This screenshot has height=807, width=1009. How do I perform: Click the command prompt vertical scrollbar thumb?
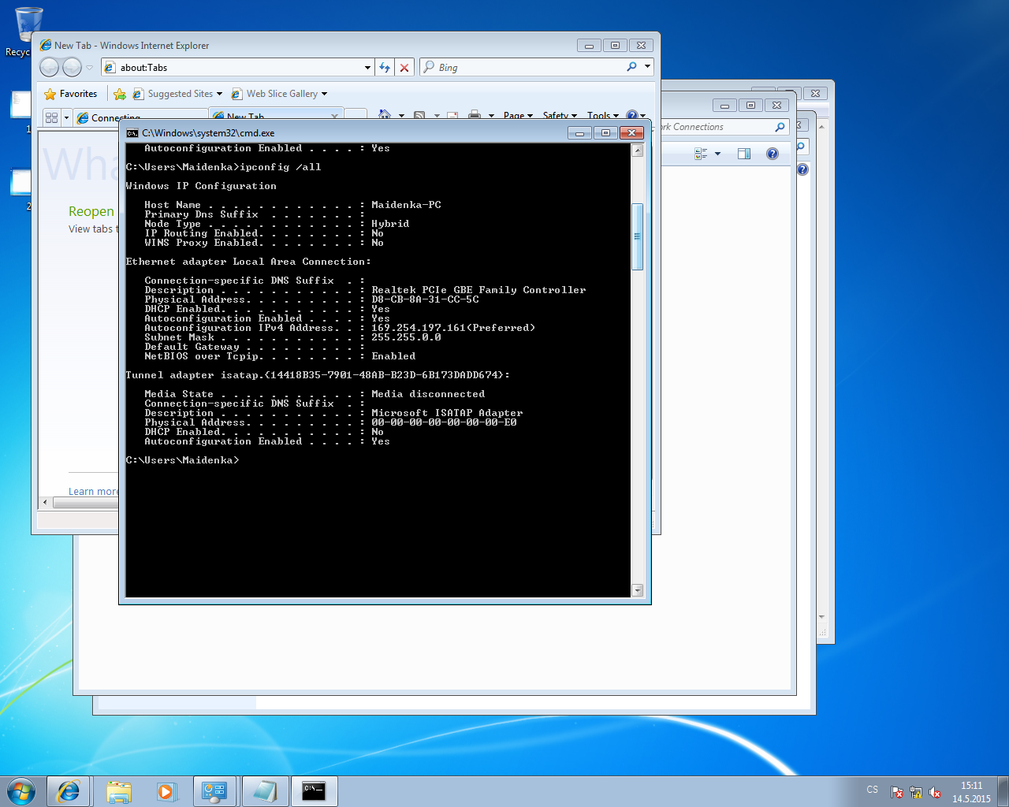pyautogui.click(x=637, y=236)
